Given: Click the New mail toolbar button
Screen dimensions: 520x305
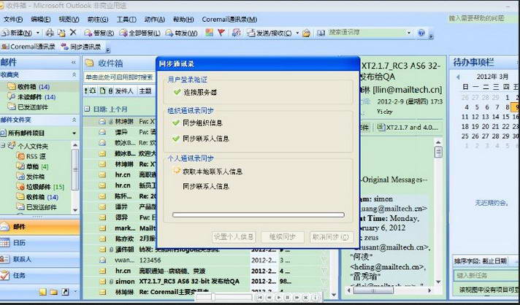Looking at the screenshot, I should tap(17, 33).
